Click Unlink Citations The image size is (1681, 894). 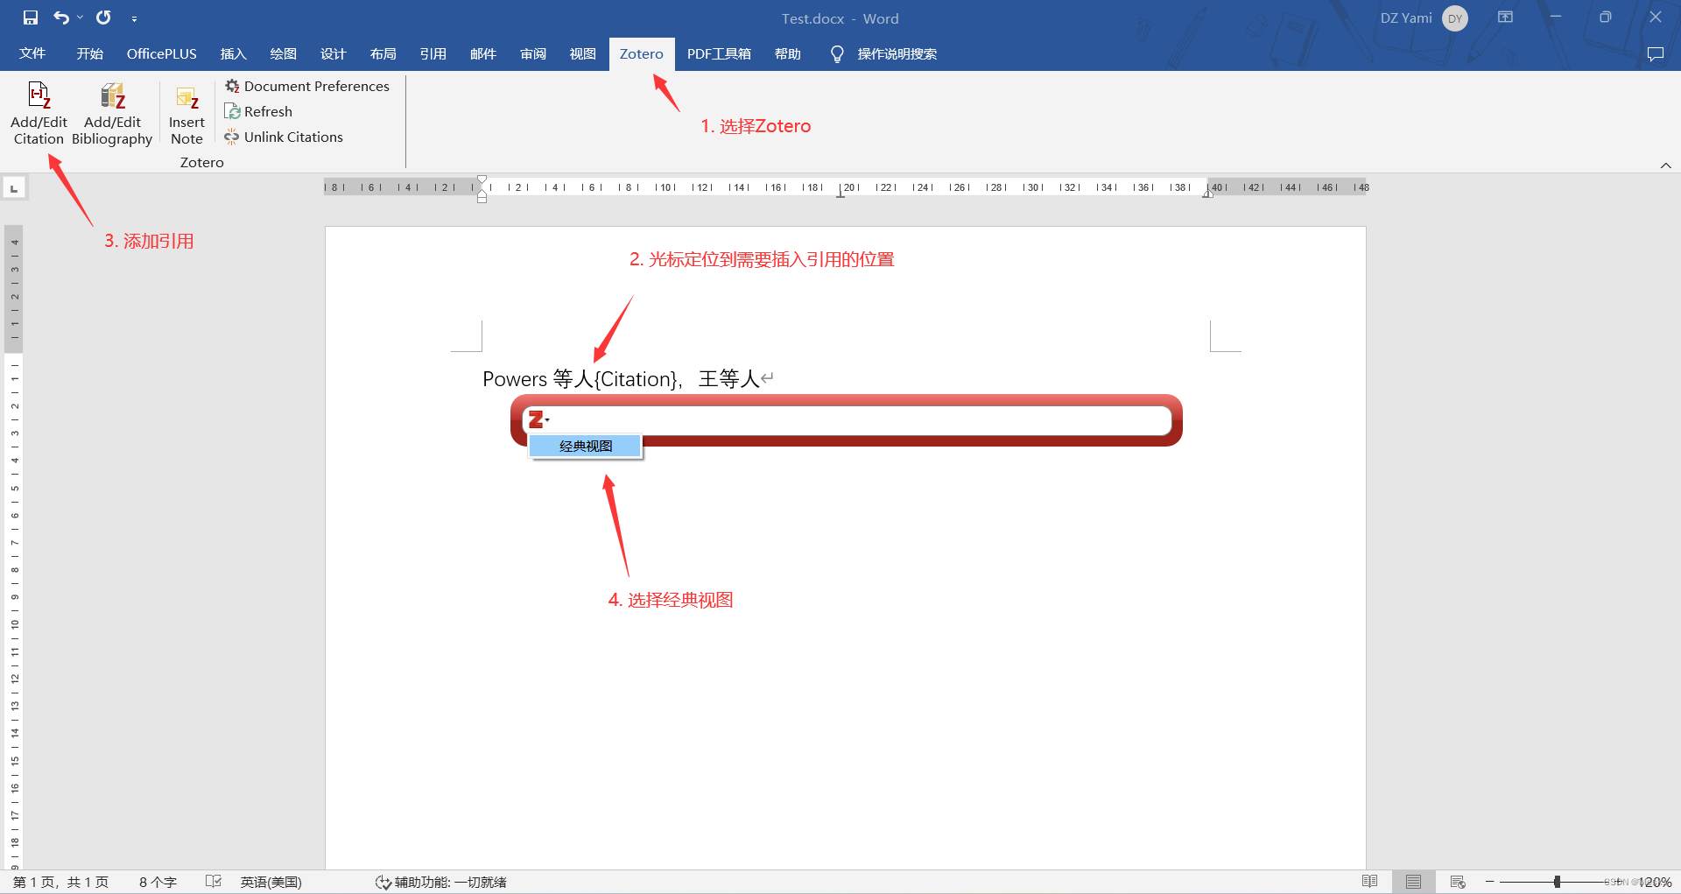tap(284, 137)
